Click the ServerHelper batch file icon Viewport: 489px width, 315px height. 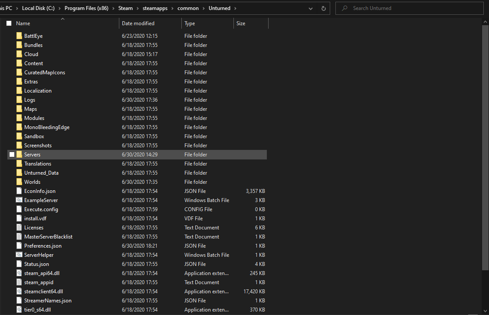click(19, 255)
